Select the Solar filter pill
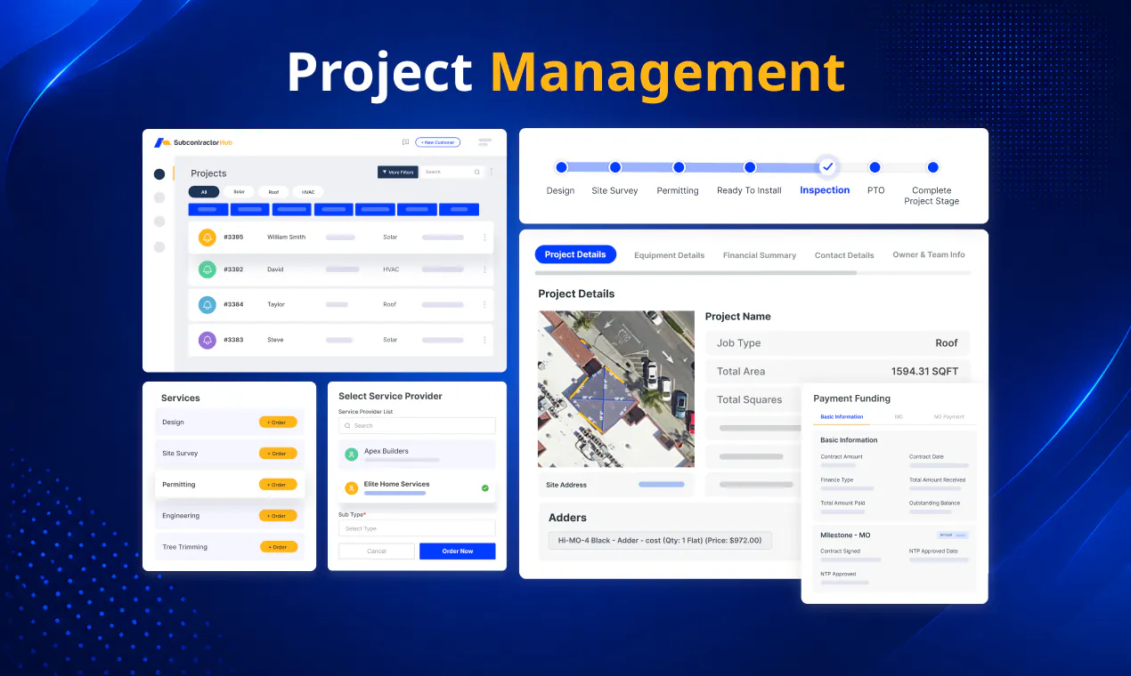 (239, 192)
